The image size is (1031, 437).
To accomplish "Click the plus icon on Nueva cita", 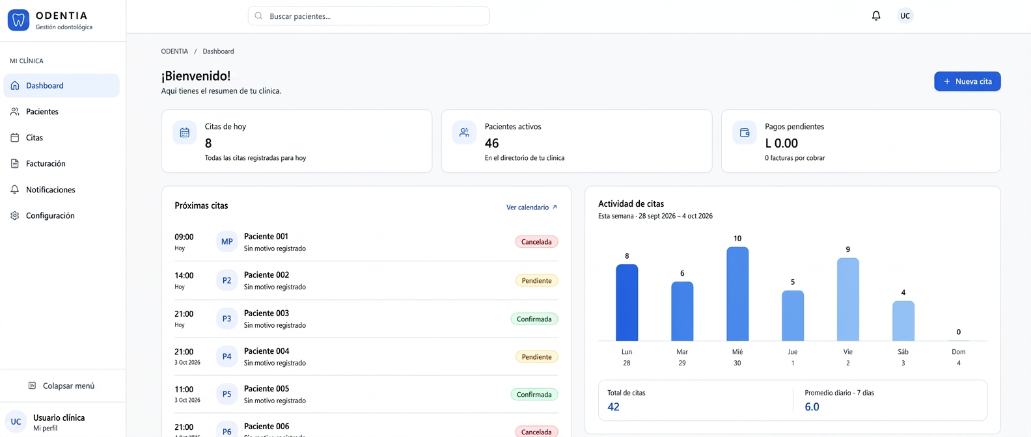I will click(947, 81).
